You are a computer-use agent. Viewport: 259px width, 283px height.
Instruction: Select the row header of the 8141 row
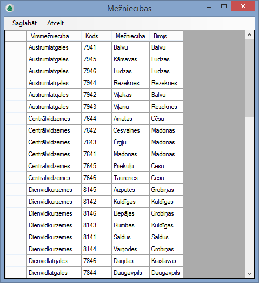tap(16, 237)
